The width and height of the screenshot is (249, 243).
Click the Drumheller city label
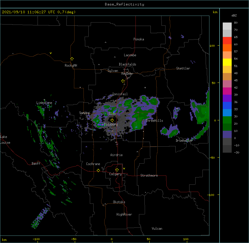(x=184, y=141)
